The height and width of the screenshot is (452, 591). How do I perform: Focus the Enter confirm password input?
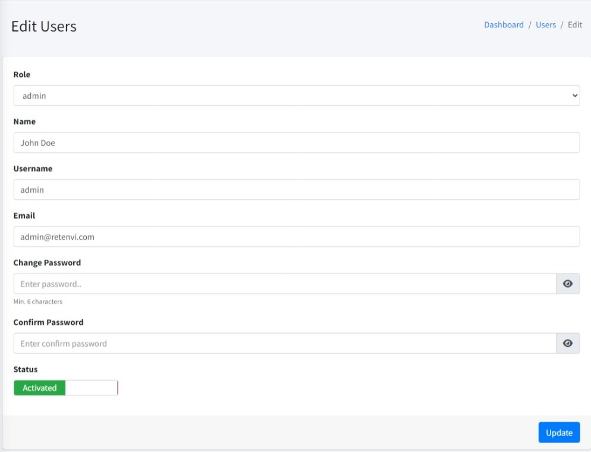click(x=284, y=343)
